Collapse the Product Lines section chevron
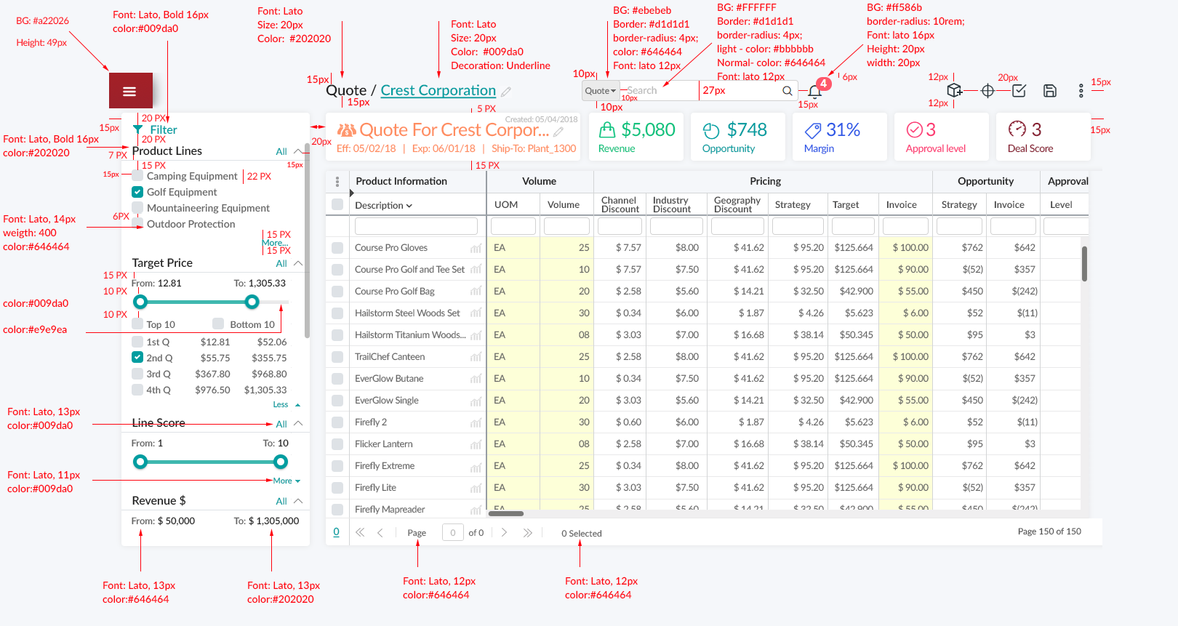This screenshot has height=626, width=1178. point(298,151)
